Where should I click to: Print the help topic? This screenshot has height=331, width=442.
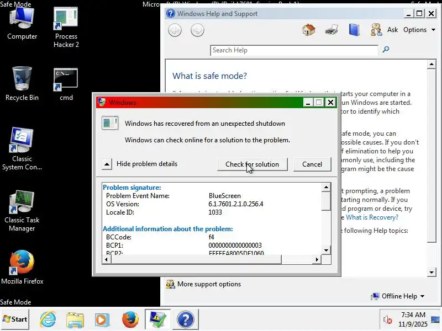click(331, 30)
